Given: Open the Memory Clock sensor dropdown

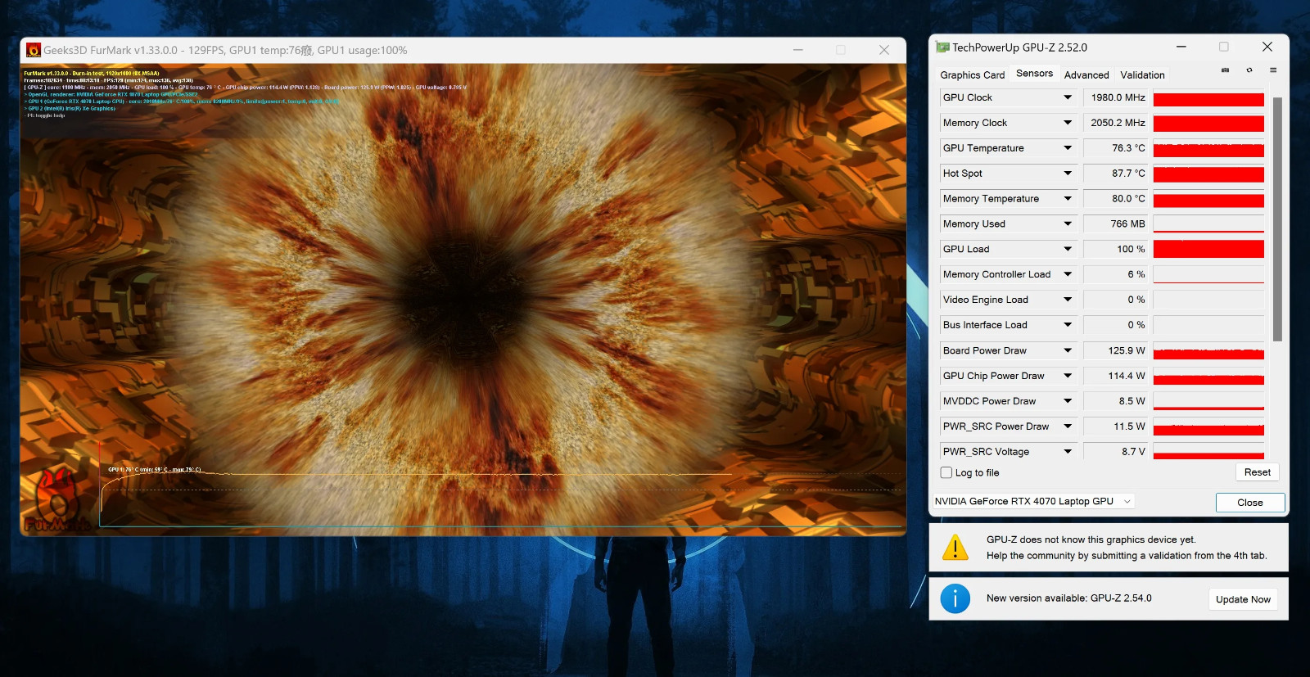Looking at the screenshot, I should 1068,123.
